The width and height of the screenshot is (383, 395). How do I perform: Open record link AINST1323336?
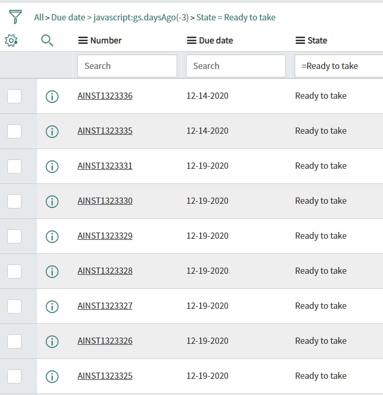tap(105, 96)
